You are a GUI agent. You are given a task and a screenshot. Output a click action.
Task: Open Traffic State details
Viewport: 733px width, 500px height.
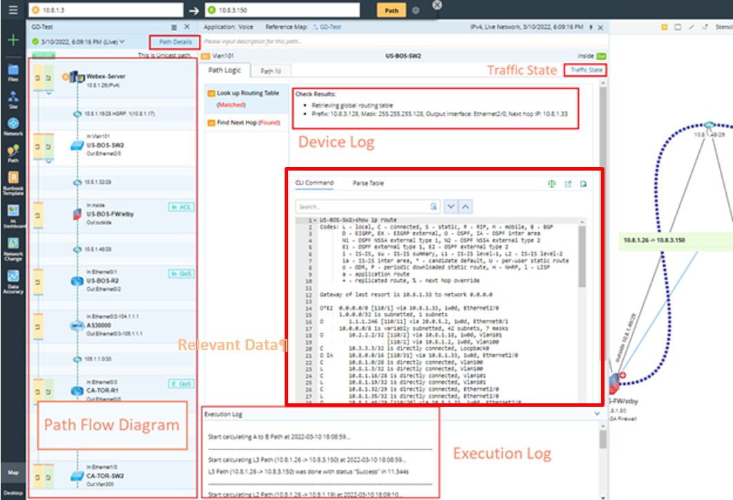[586, 70]
